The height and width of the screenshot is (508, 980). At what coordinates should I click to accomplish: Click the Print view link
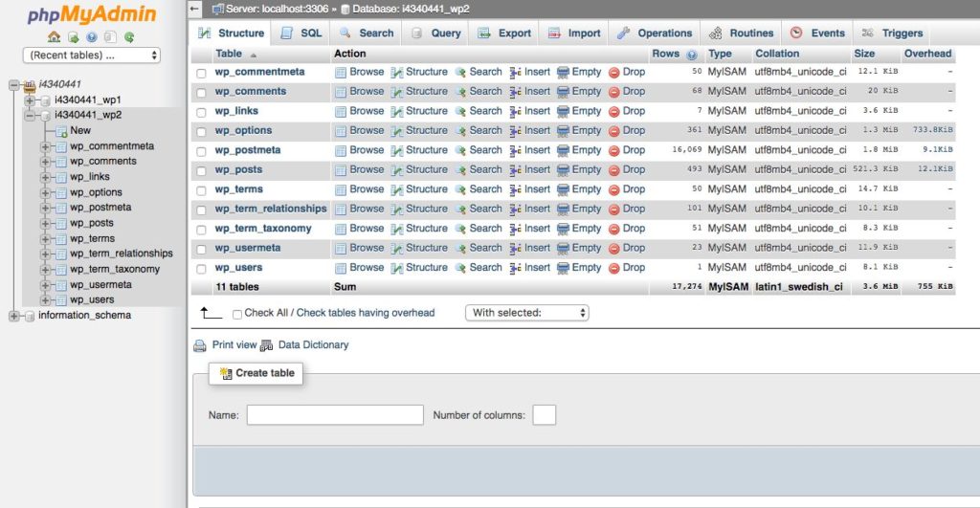point(234,344)
